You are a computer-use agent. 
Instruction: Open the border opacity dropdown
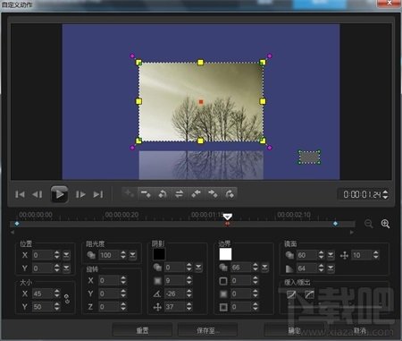(264, 268)
